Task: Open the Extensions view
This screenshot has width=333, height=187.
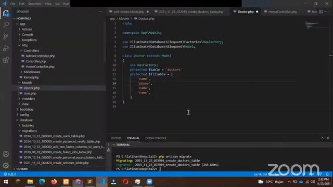Action: pos(6,60)
